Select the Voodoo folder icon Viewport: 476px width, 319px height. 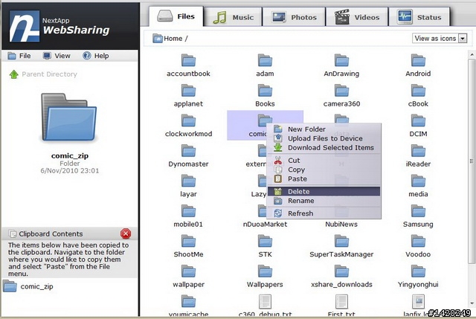418,241
